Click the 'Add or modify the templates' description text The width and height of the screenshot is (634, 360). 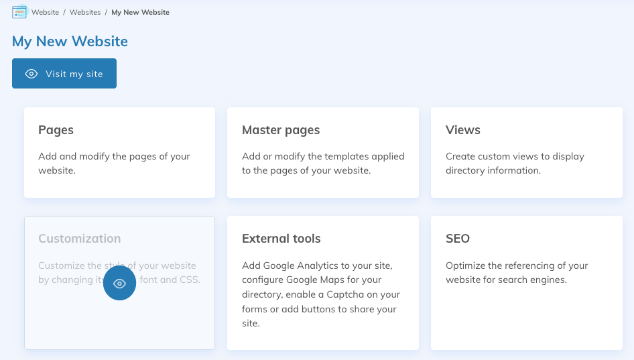tap(323, 163)
